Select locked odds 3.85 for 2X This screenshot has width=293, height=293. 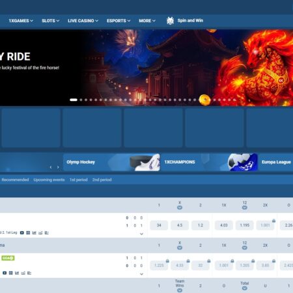pyautogui.click(x=265, y=266)
